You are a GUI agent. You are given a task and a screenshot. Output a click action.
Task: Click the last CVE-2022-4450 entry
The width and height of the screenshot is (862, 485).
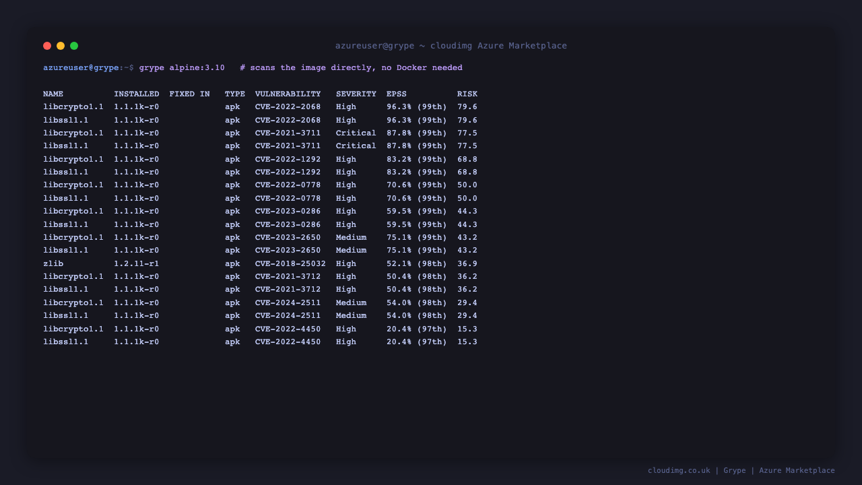pos(288,342)
